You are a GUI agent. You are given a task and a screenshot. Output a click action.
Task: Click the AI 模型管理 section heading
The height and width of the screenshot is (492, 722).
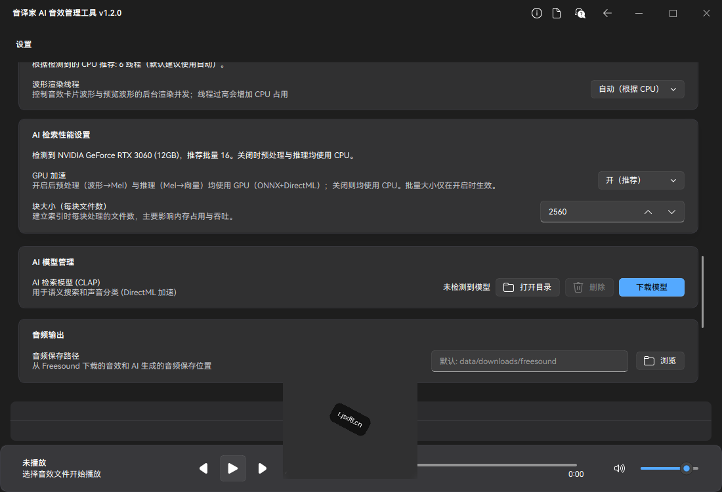(x=53, y=262)
